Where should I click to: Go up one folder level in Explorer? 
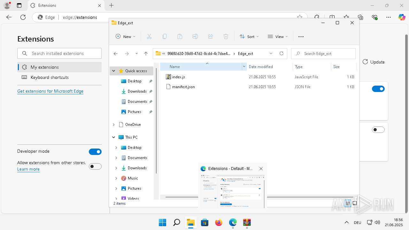[x=146, y=54]
